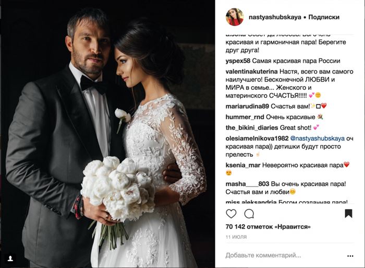Visit the mariarudina89 profile
This screenshot has height=268, width=365.
[x=247, y=107]
